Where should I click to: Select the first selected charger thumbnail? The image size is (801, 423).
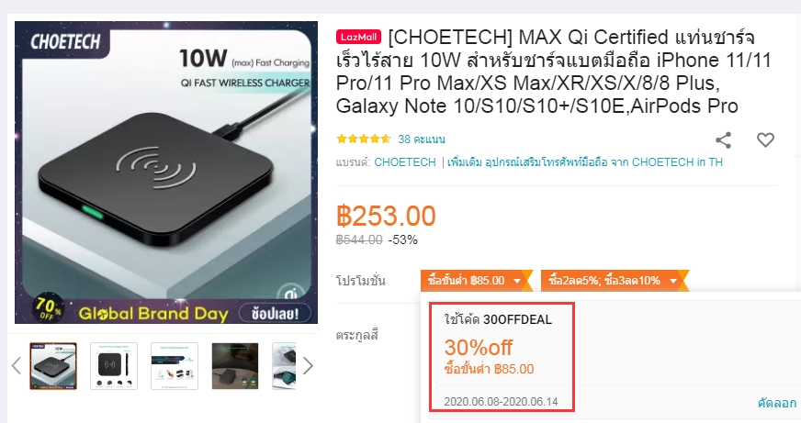tap(53, 366)
